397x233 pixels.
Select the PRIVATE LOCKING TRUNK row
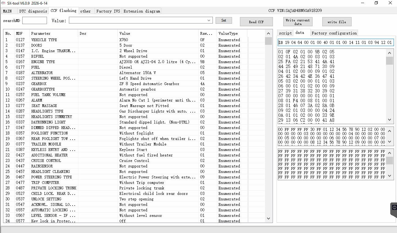pyautogui.click(x=134, y=188)
